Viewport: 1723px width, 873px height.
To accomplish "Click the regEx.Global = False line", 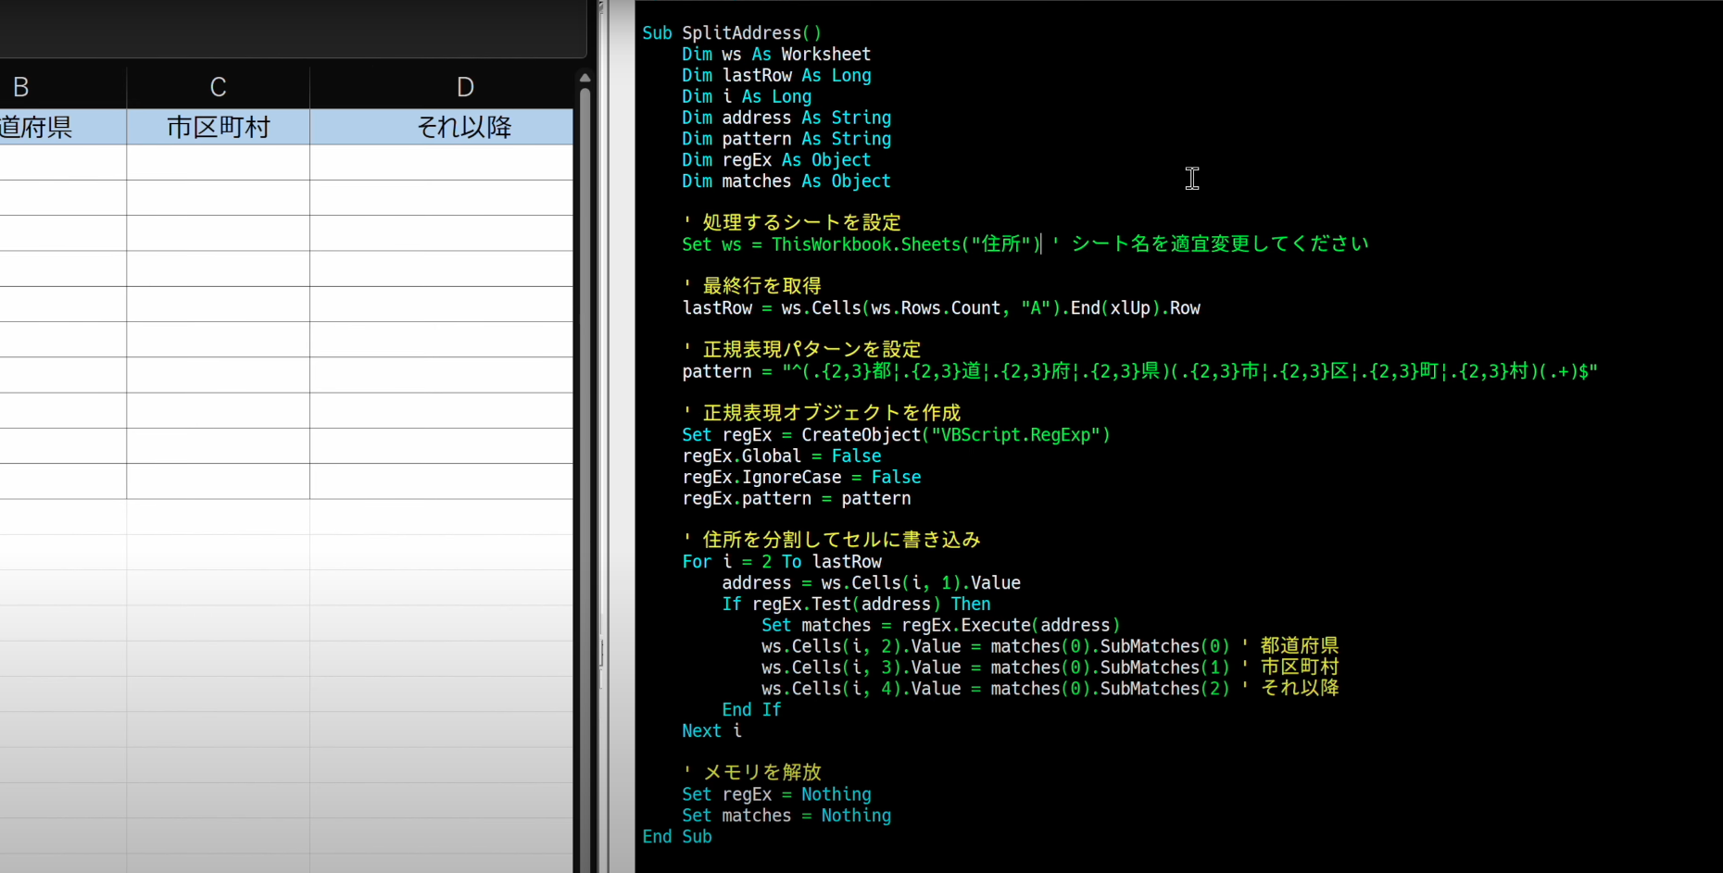I will pyautogui.click(x=782, y=456).
